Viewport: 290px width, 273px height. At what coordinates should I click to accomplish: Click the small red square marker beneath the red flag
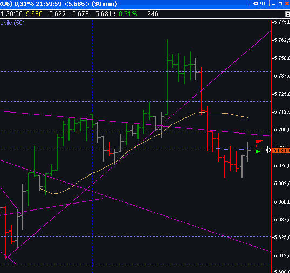click(257, 146)
